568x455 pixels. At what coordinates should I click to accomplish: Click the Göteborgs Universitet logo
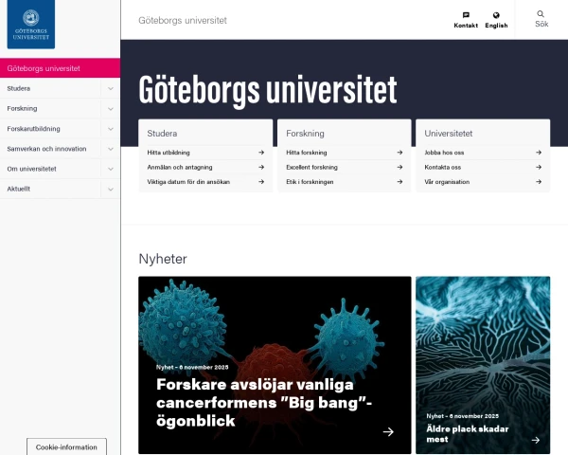tap(31, 26)
